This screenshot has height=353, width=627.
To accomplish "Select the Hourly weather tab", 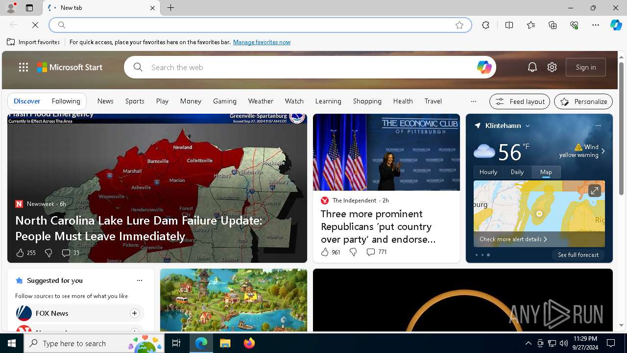I will click(488, 172).
